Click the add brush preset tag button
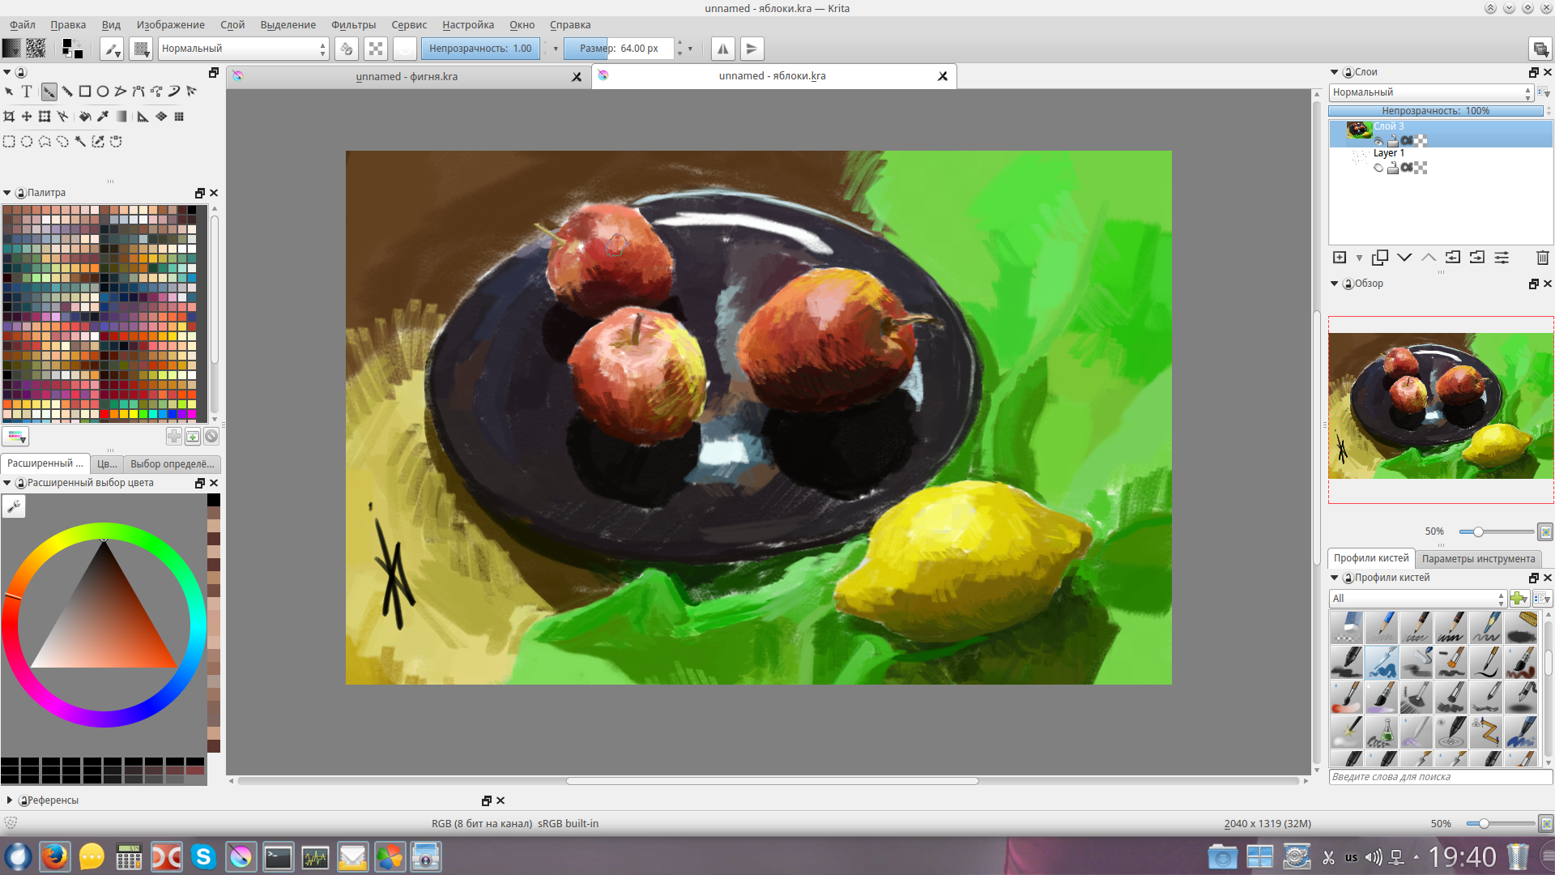The width and height of the screenshot is (1555, 875). 1519,598
